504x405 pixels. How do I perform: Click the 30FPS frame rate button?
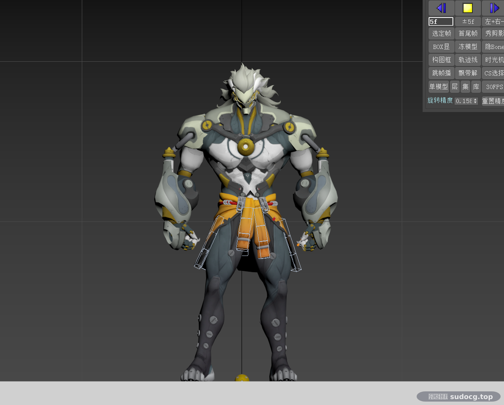[493, 86]
